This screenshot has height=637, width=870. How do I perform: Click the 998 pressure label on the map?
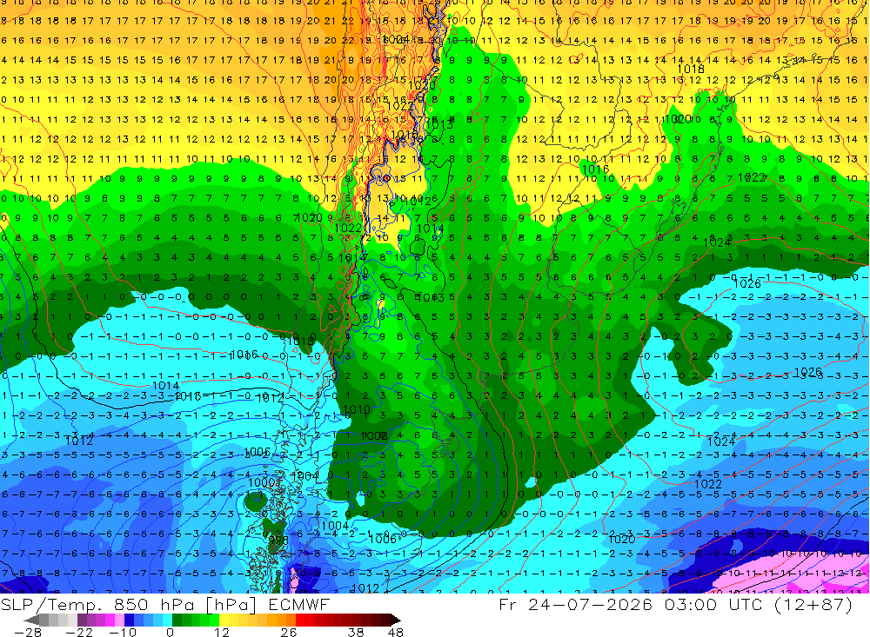pos(278,540)
